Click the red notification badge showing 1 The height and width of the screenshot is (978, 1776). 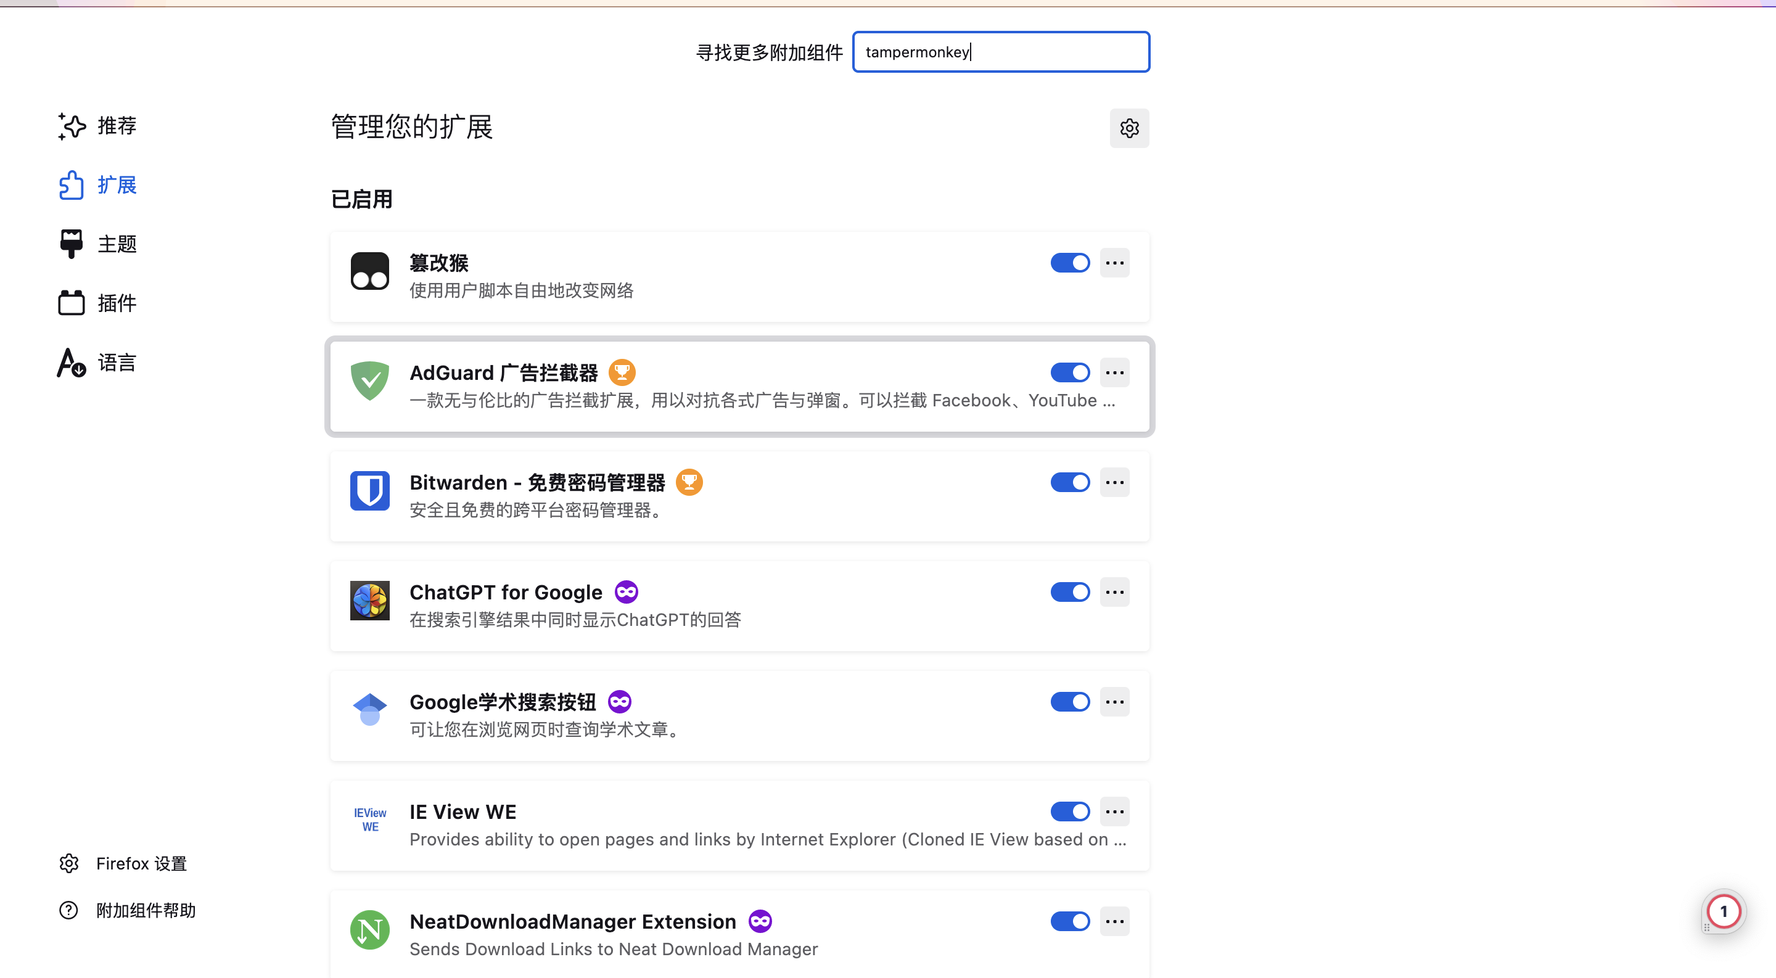point(1723,911)
